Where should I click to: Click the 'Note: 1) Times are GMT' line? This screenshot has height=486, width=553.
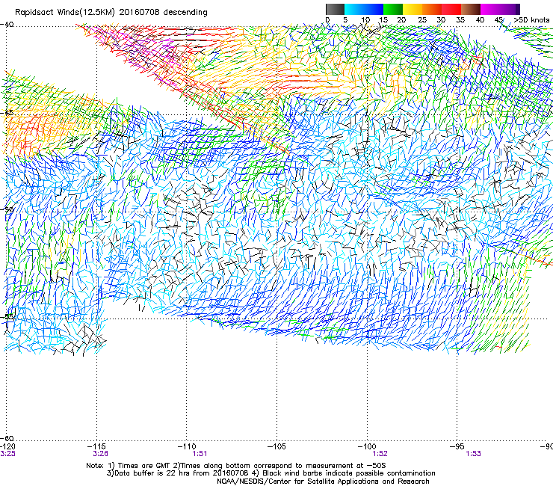(236, 466)
